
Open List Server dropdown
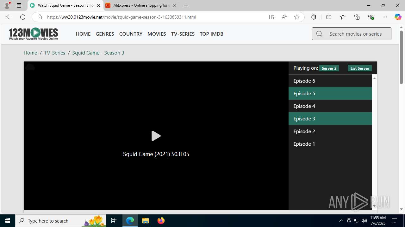(x=360, y=68)
